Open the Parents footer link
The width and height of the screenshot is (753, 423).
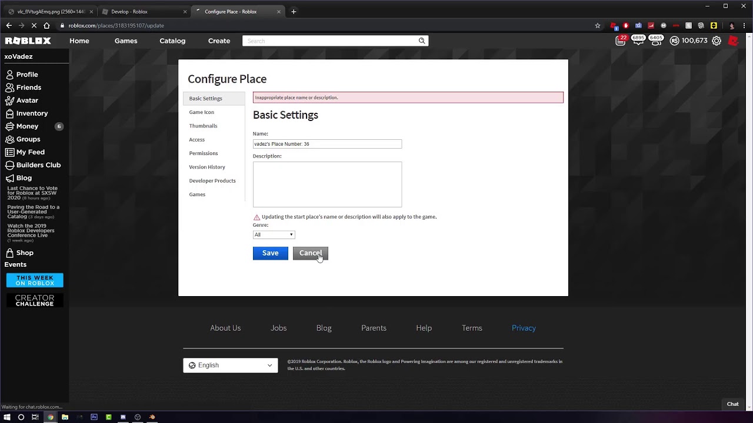coord(374,328)
